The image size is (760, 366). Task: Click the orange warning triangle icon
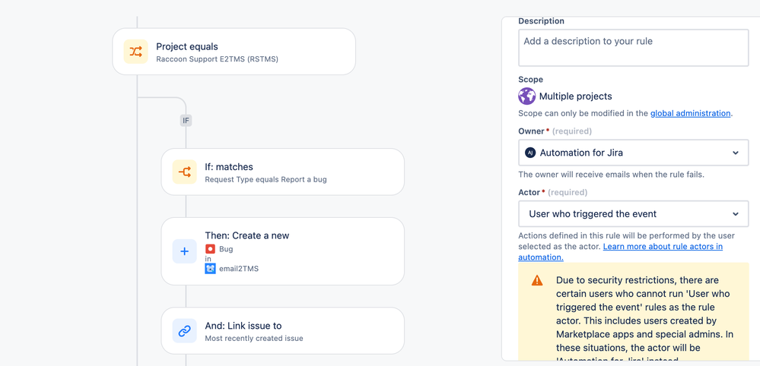click(537, 280)
